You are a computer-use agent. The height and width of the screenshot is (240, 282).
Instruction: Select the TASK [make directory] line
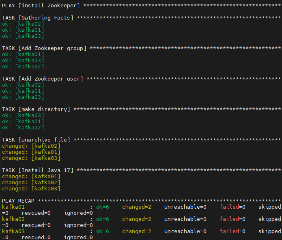click(x=141, y=109)
